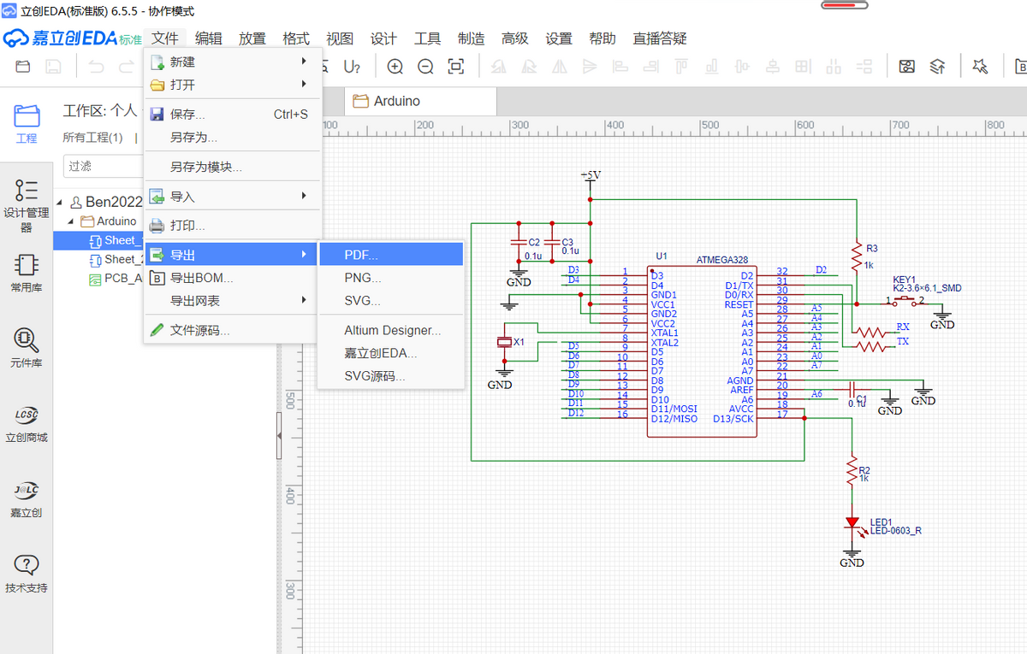This screenshot has height=654, width=1027.
Task: Open the 工程 project panel icon
Action: (x=27, y=124)
